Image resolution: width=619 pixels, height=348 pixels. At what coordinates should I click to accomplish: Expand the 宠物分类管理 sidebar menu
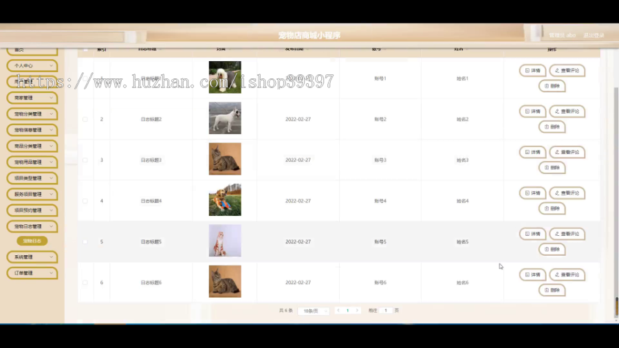pyautogui.click(x=32, y=114)
